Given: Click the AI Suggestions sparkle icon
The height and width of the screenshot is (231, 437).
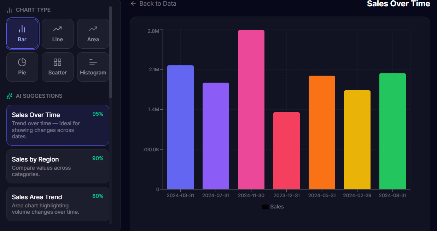Looking at the screenshot, I should tap(9, 96).
